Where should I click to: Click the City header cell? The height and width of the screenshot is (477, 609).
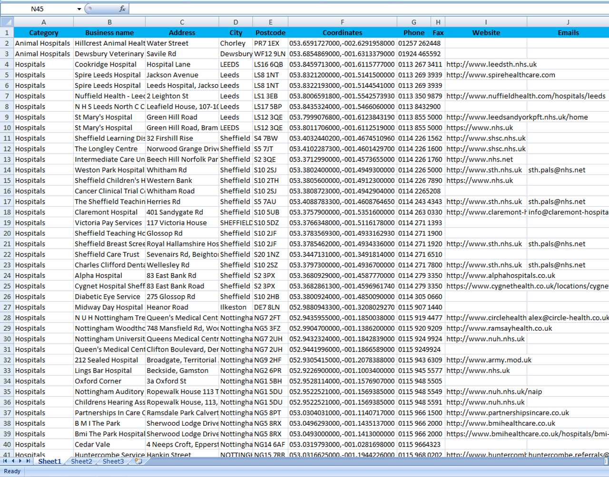tap(236, 33)
